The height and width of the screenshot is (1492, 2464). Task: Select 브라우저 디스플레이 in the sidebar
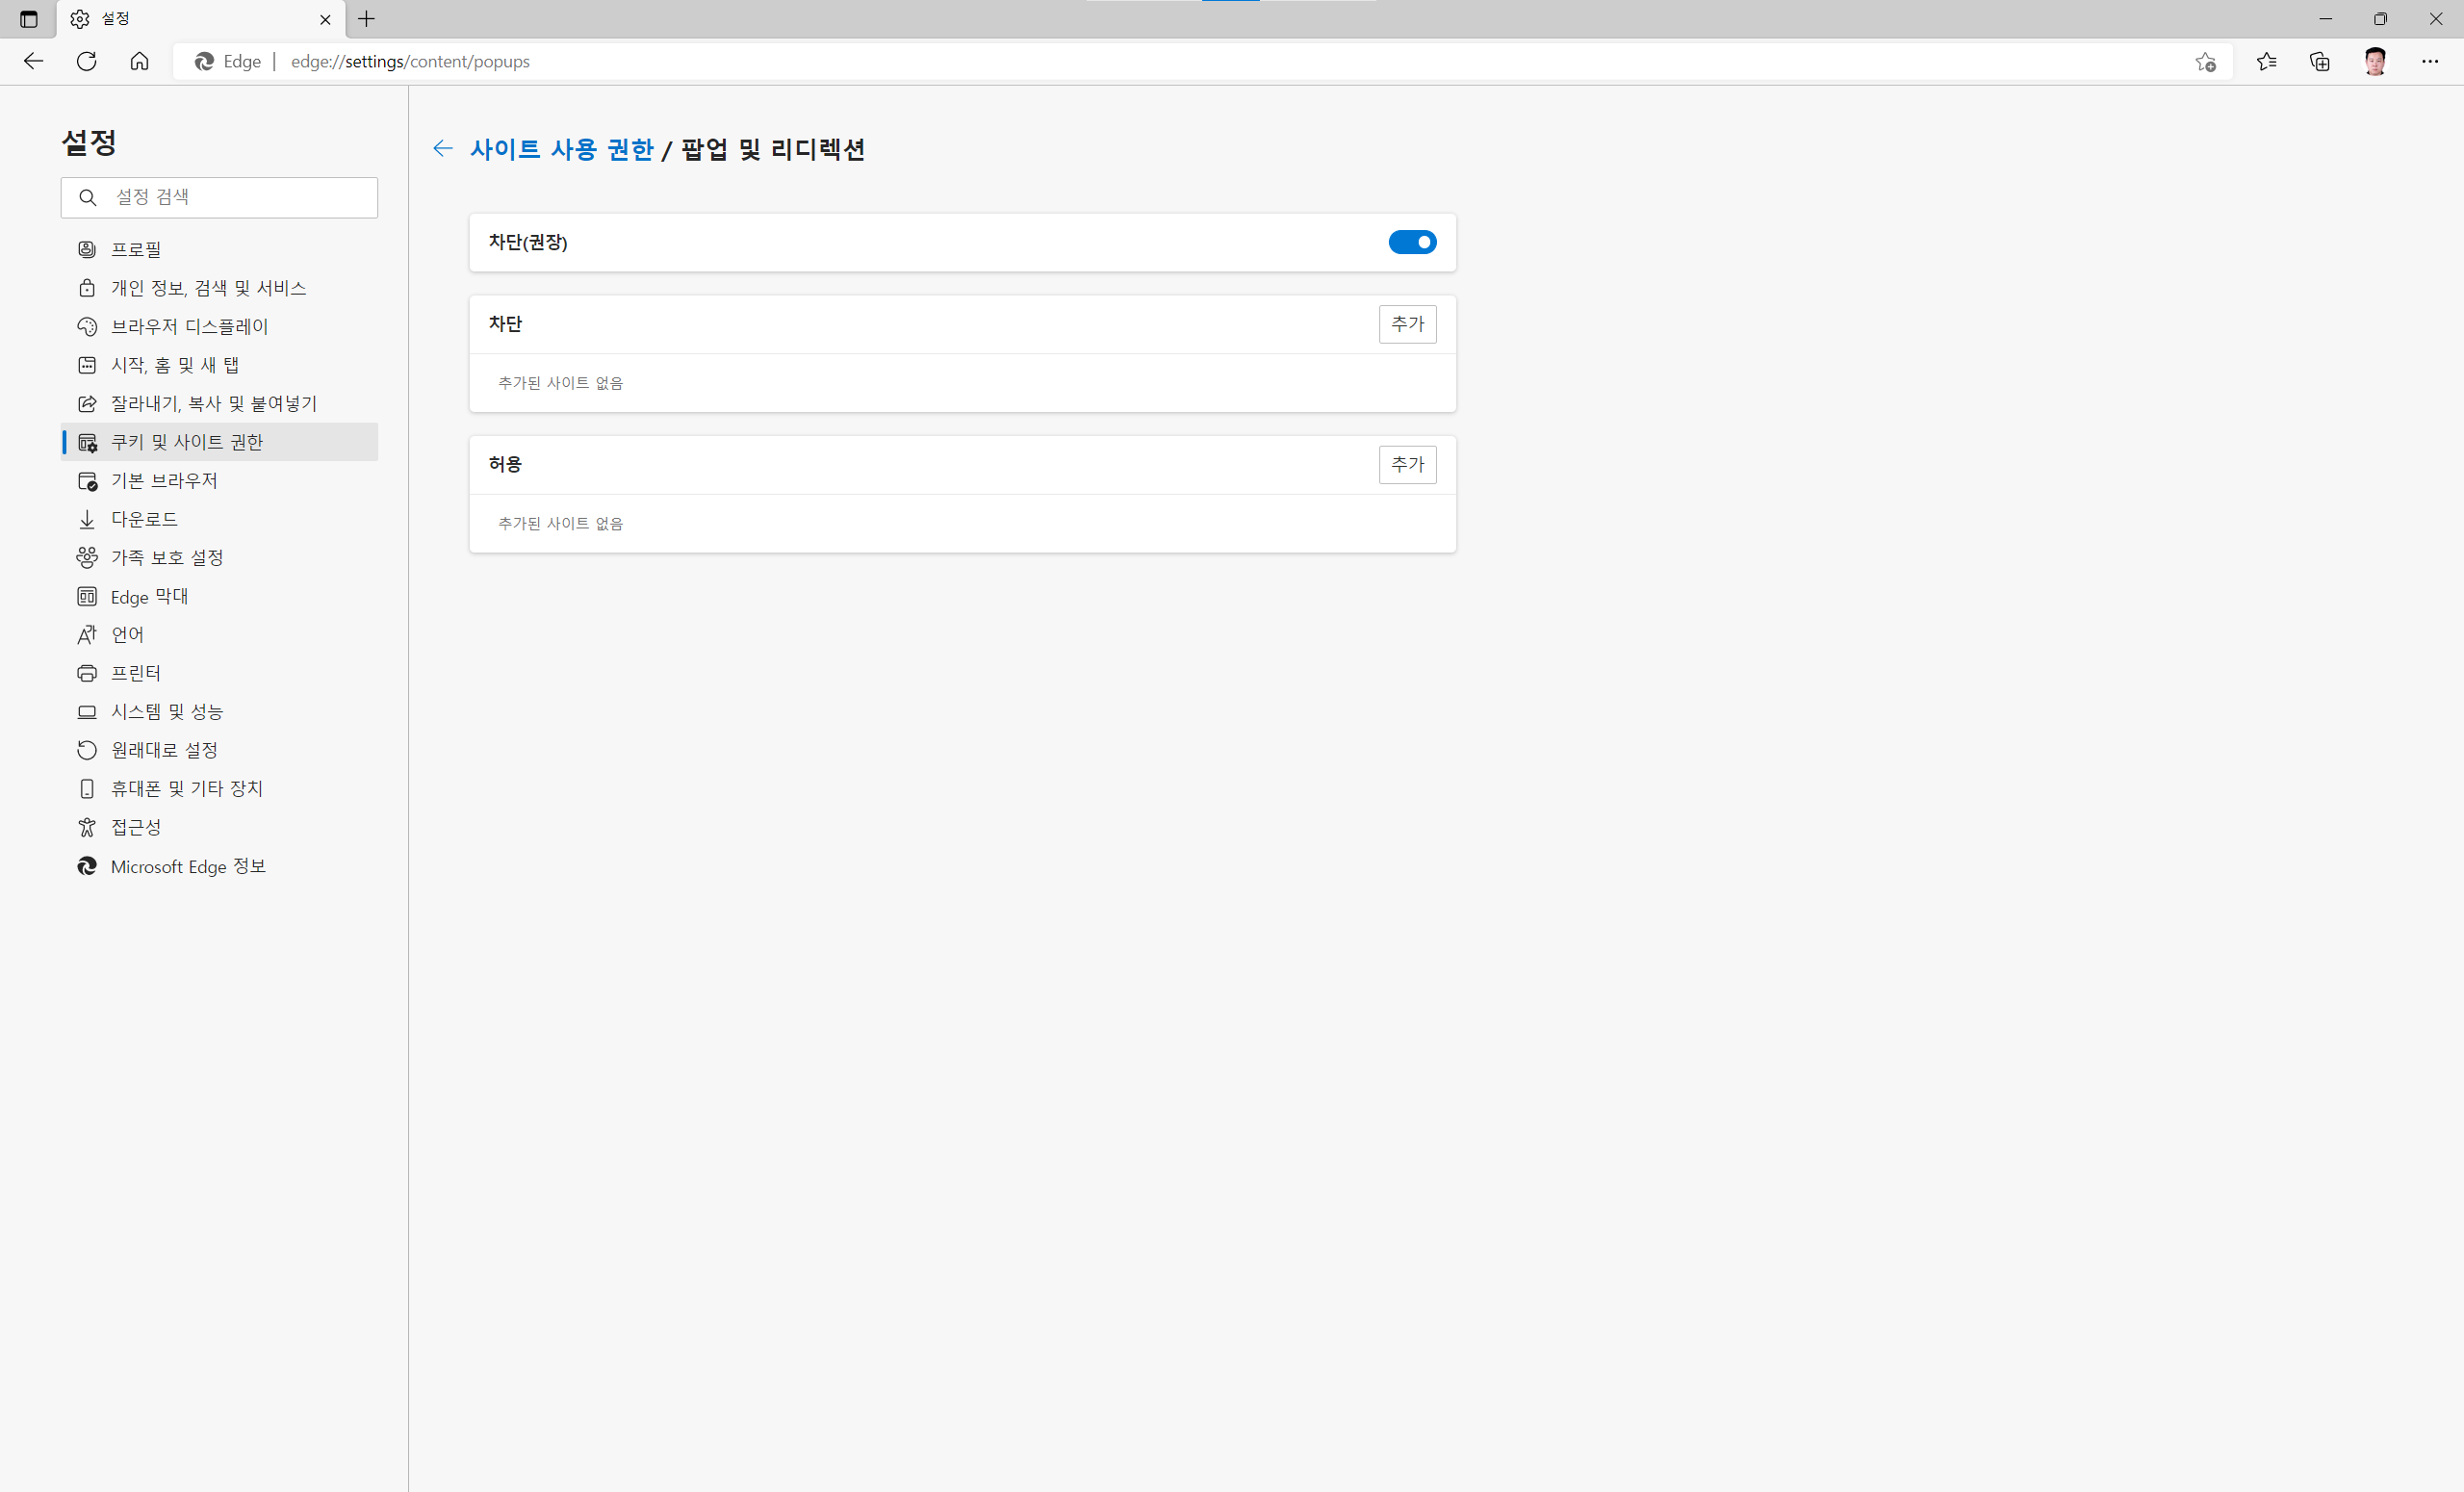coord(189,326)
